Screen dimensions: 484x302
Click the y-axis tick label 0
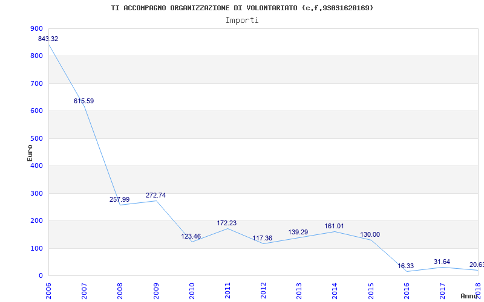[41, 276]
